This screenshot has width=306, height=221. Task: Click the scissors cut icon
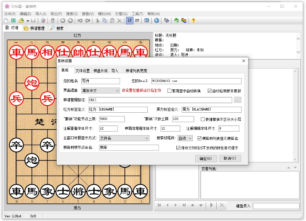pyautogui.click(x=97, y=20)
